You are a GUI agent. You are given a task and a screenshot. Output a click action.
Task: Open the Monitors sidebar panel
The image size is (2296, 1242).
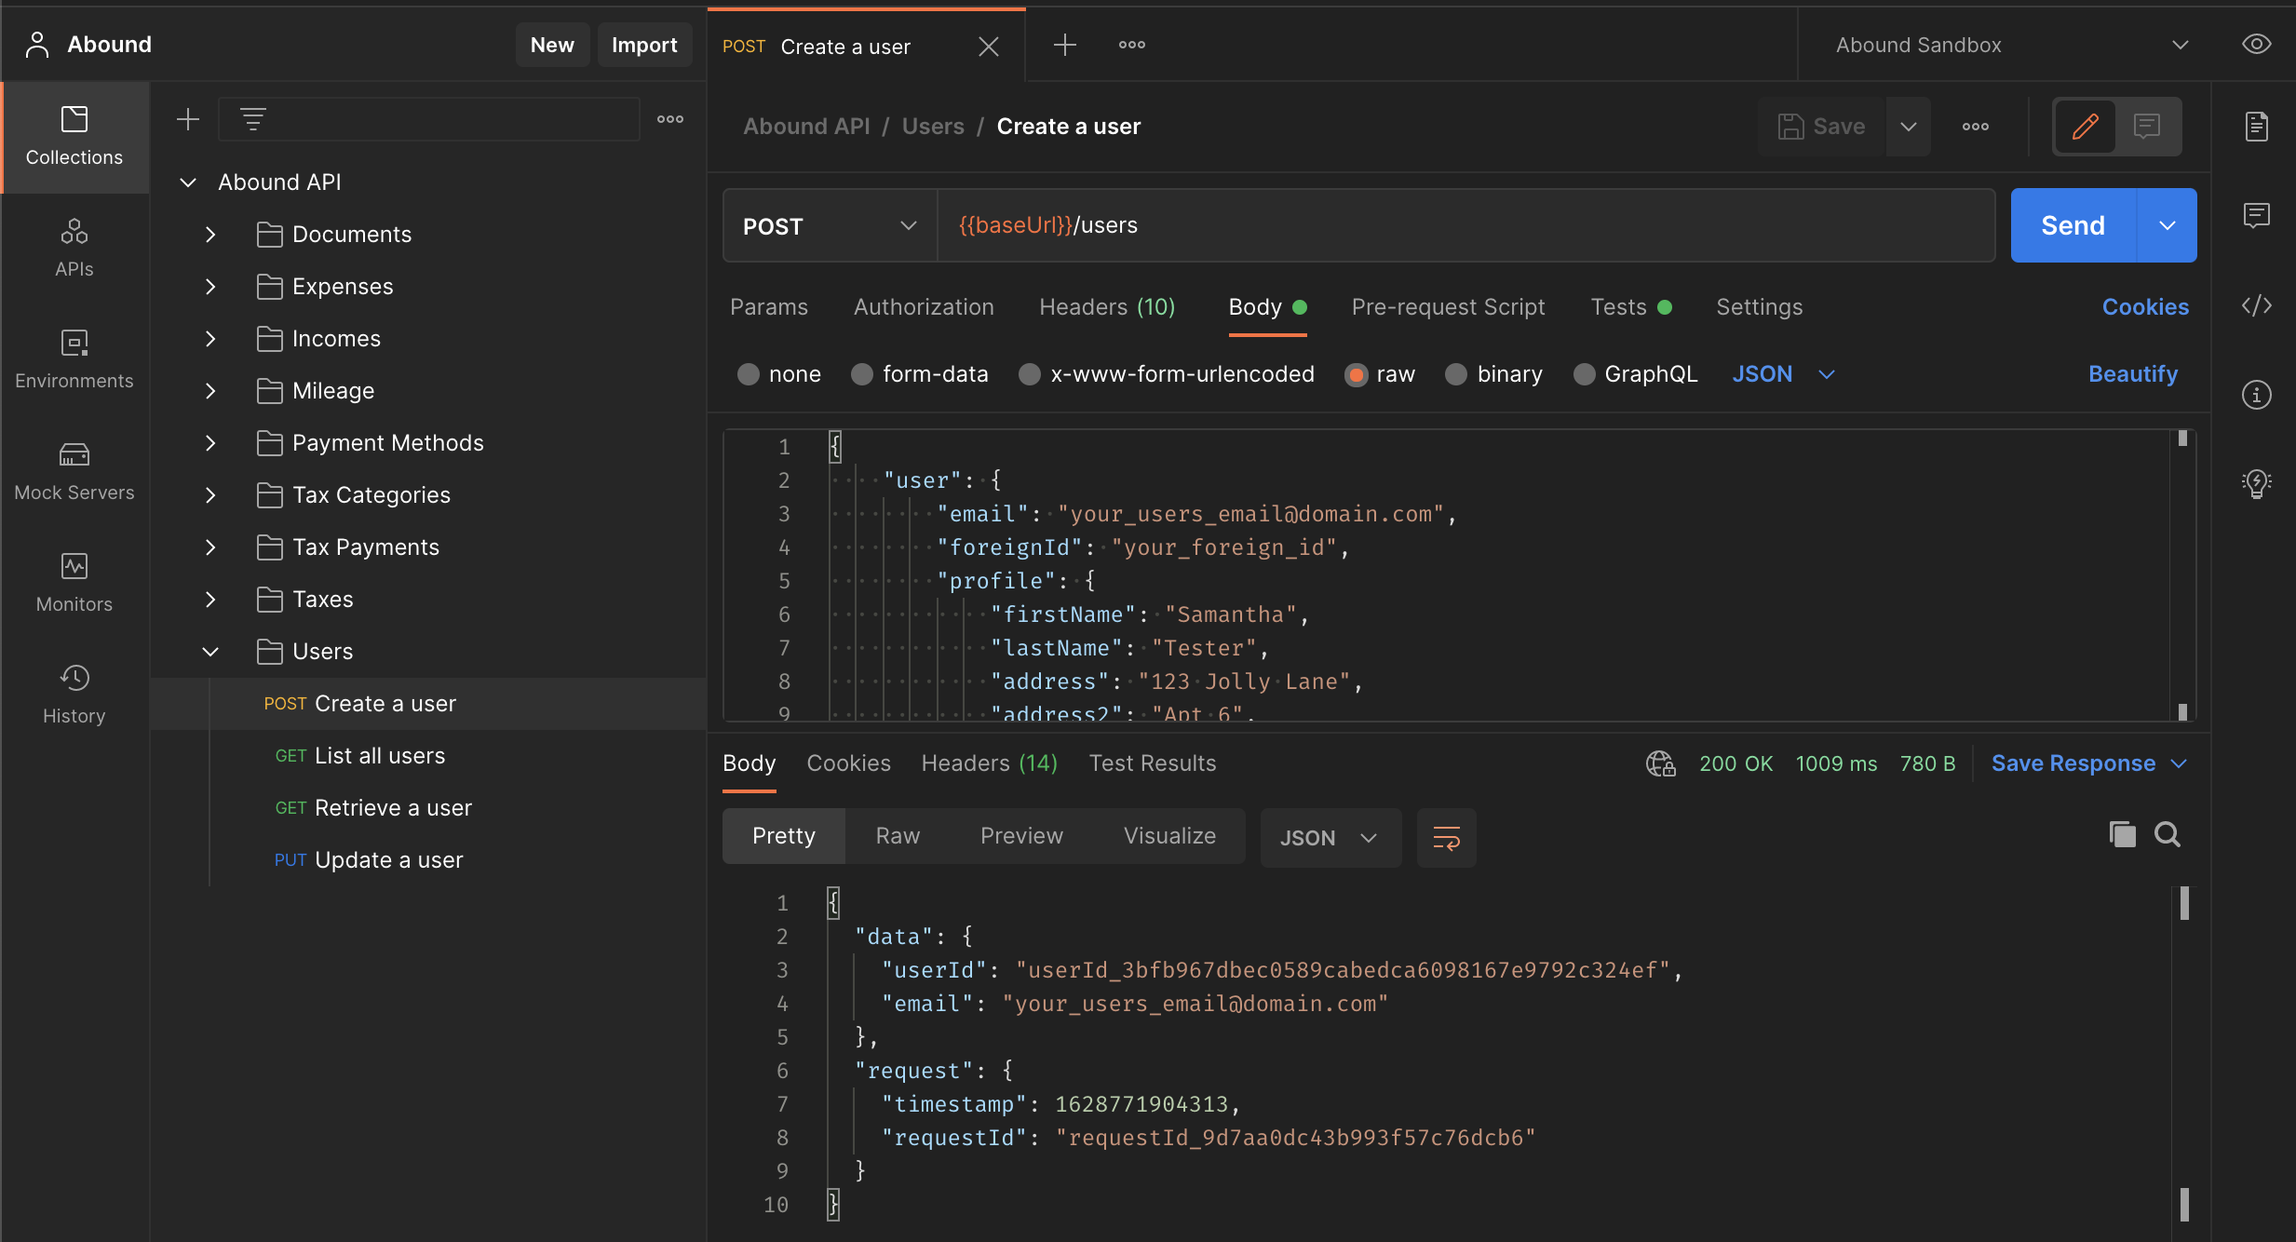coord(74,584)
